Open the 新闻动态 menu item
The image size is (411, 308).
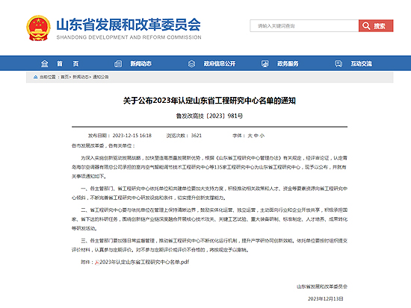141,63
